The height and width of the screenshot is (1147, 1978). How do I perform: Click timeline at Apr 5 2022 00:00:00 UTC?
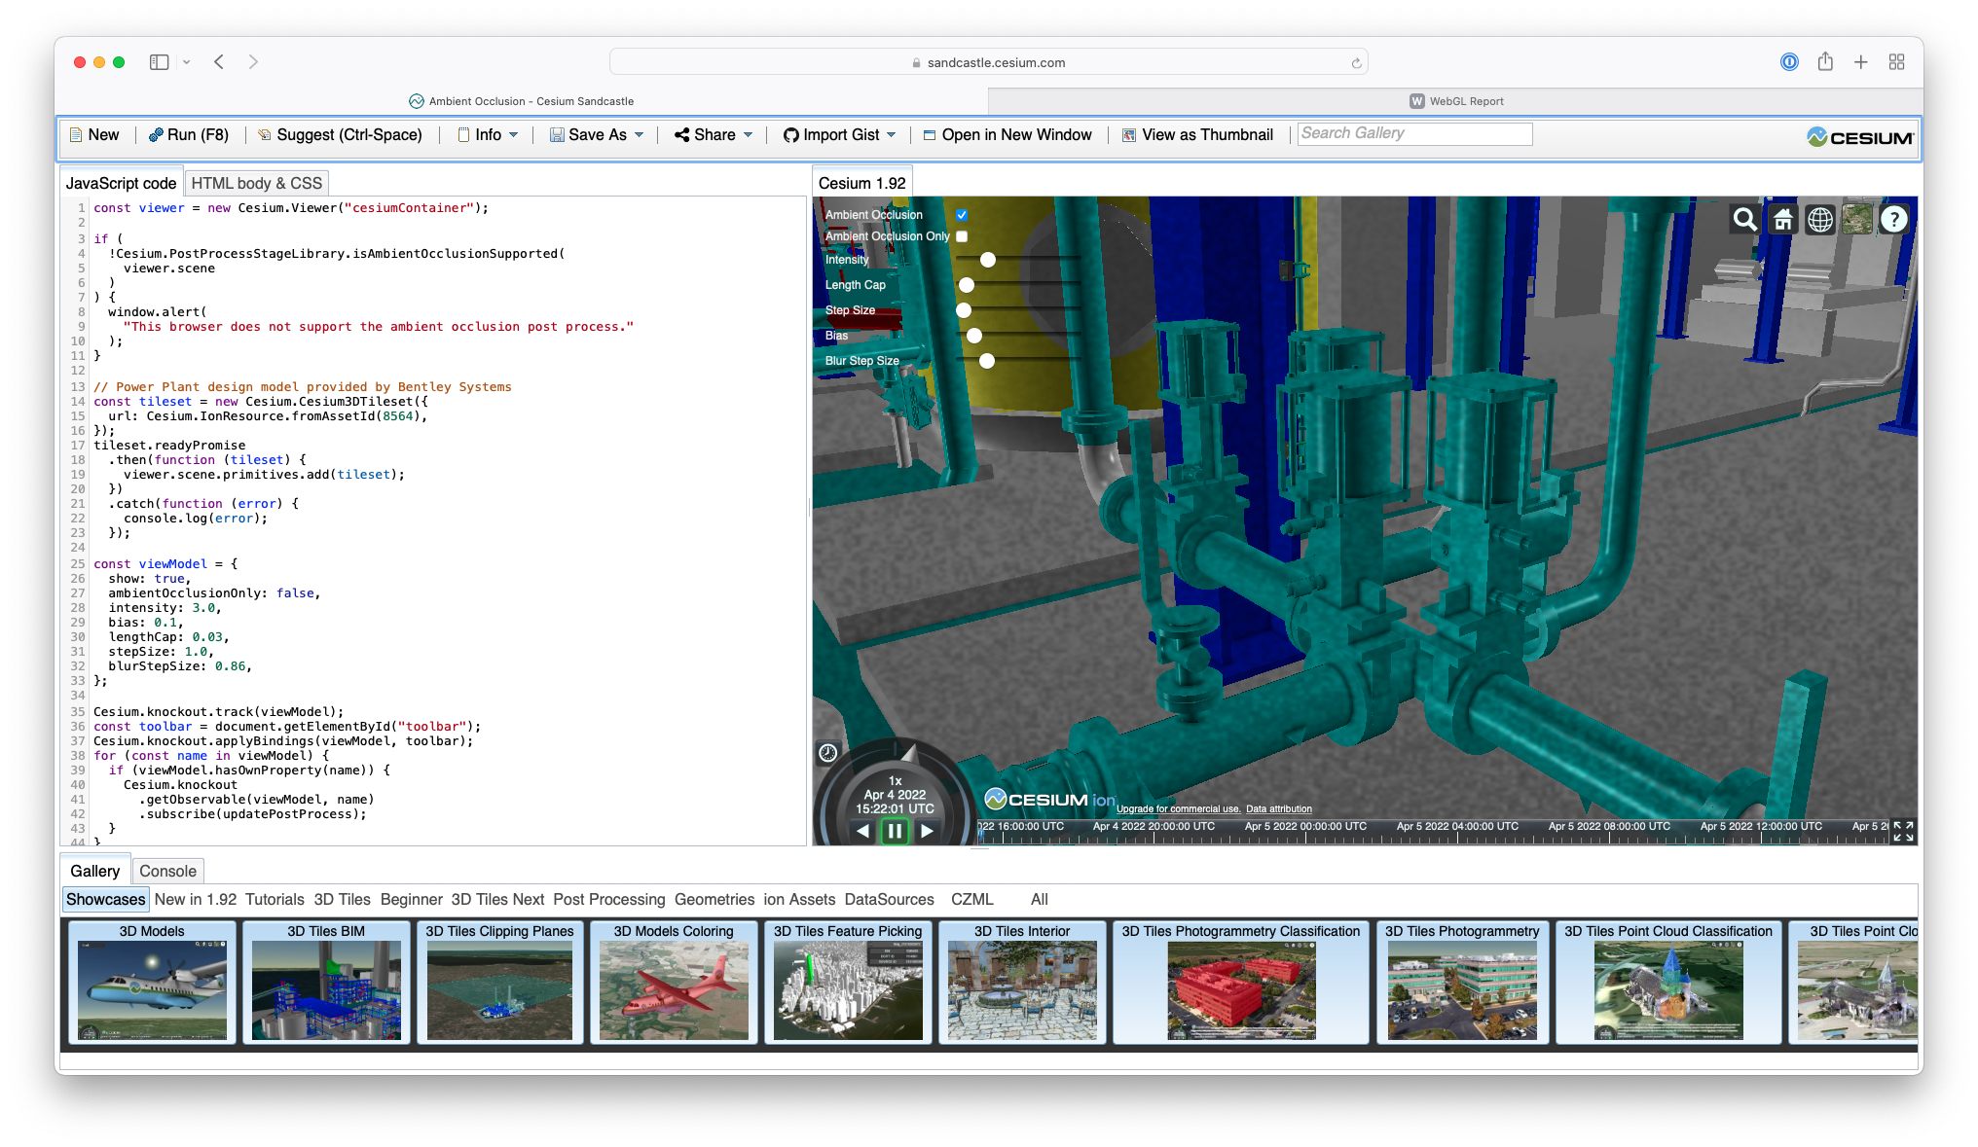pos(1306,829)
